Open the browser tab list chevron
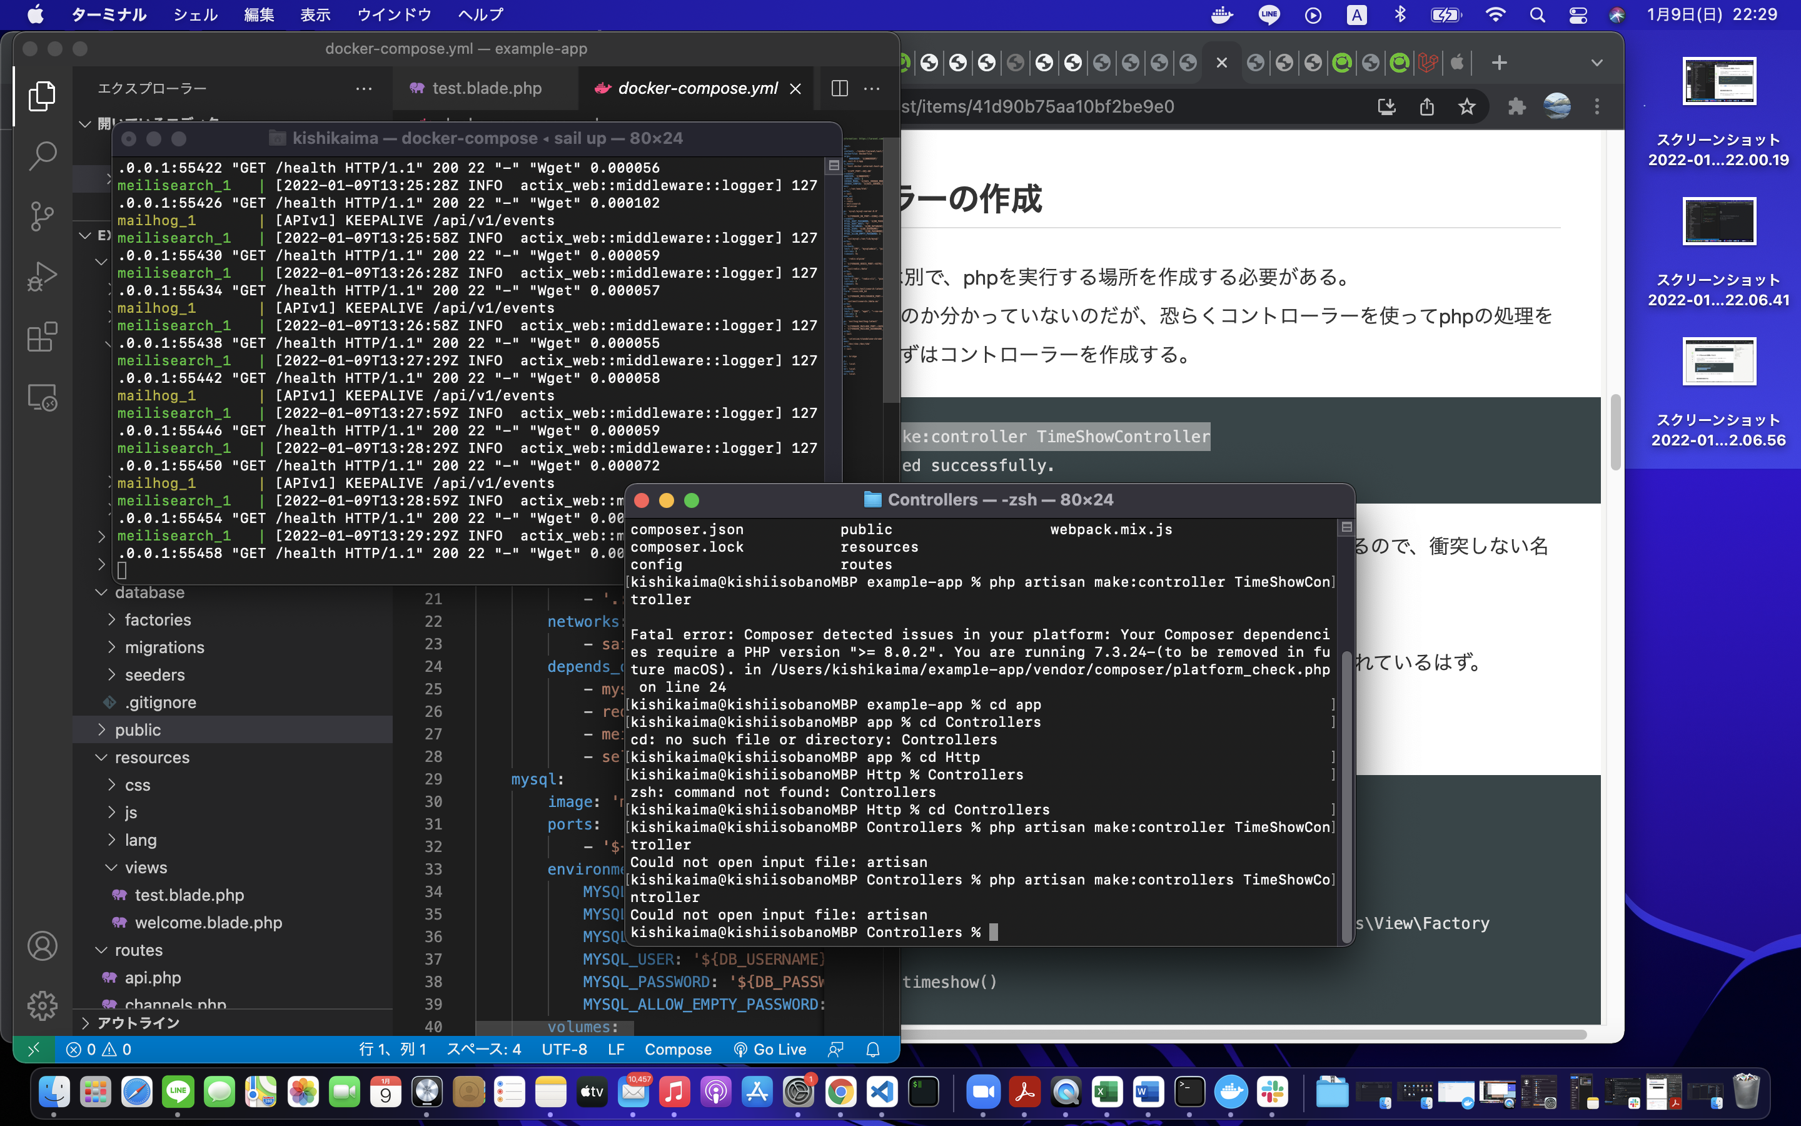Image resolution: width=1801 pixels, height=1126 pixels. (1598, 63)
